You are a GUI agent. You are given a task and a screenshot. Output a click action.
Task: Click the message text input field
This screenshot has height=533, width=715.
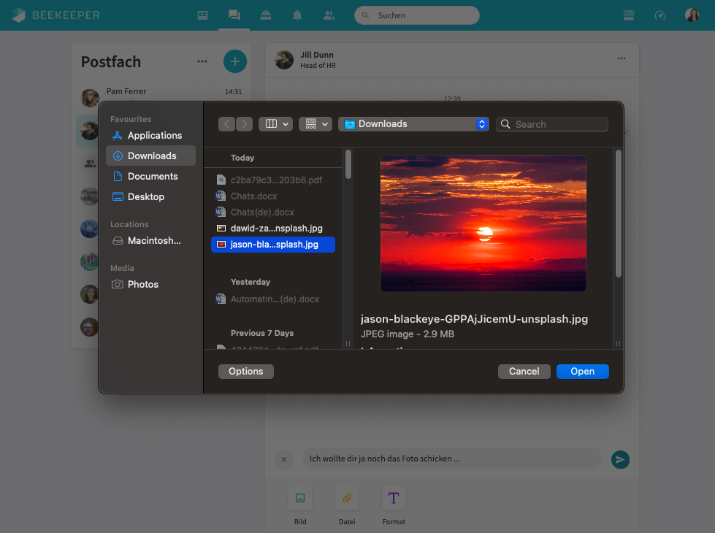coord(451,459)
